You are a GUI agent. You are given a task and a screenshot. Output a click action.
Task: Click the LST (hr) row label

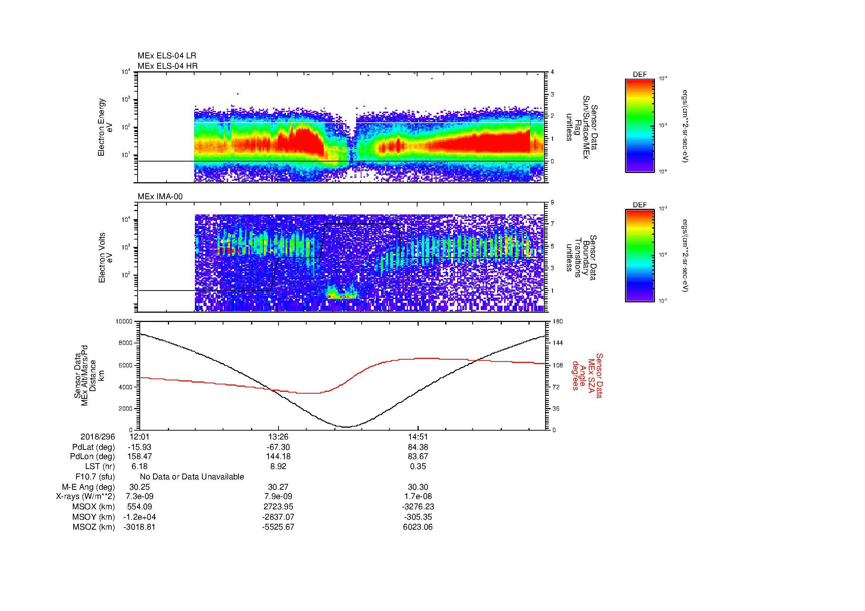point(100,466)
